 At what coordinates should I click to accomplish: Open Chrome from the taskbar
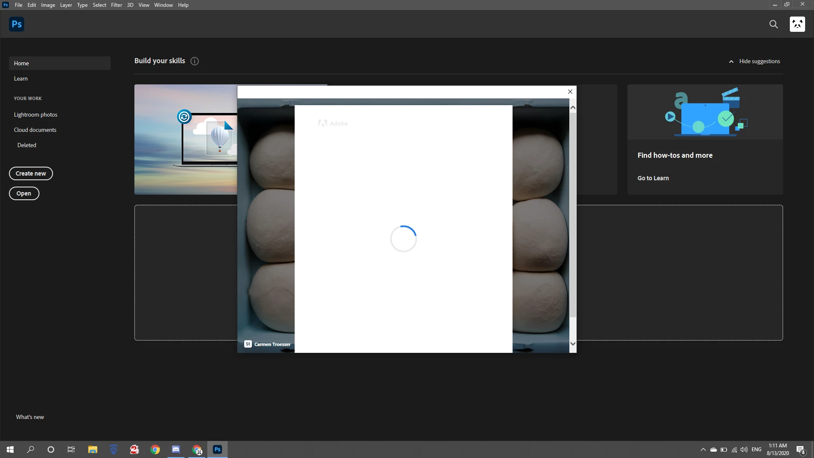(x=155, y=450)
